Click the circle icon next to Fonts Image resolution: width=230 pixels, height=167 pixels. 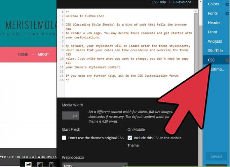[x=227, y=14]
